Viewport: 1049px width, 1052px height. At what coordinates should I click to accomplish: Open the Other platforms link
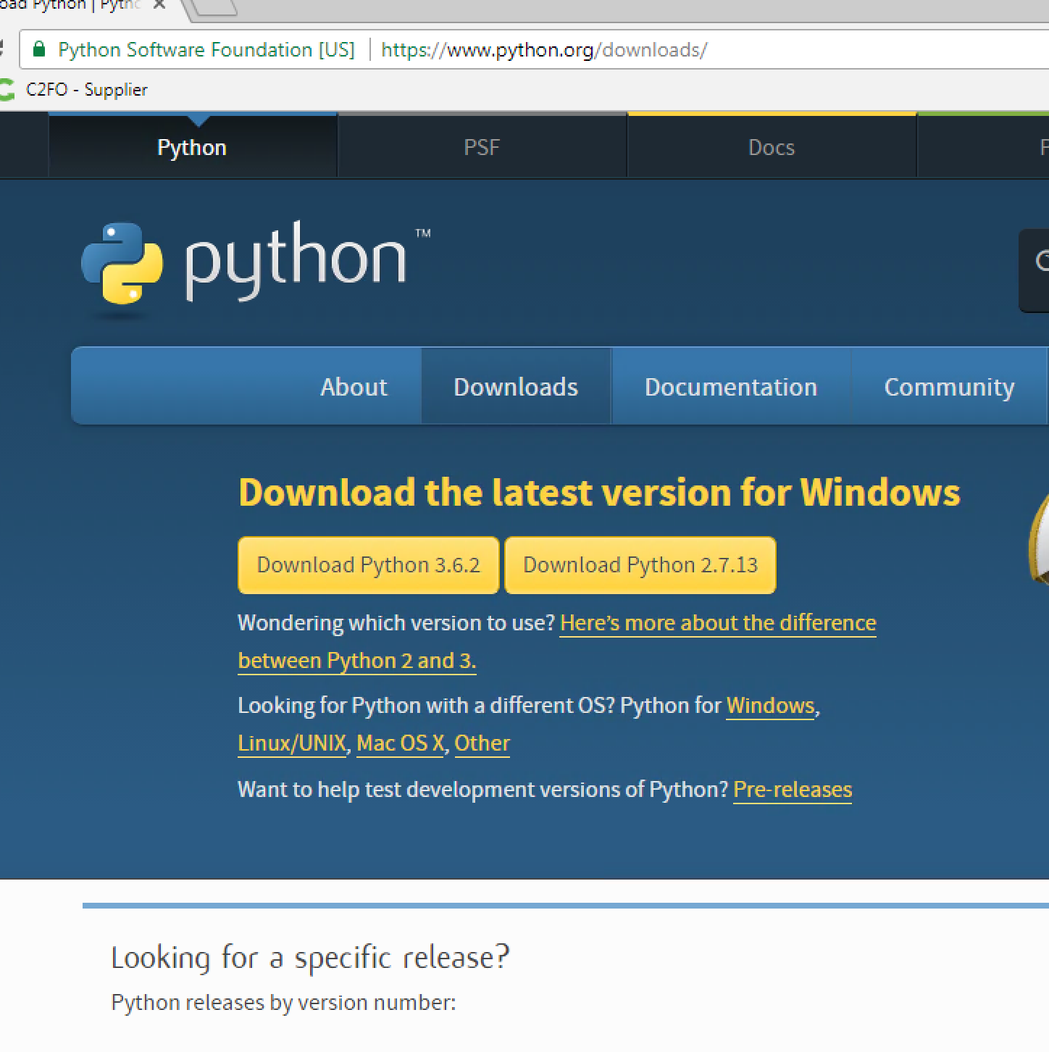pyautogui.click(x=482, y=743)
